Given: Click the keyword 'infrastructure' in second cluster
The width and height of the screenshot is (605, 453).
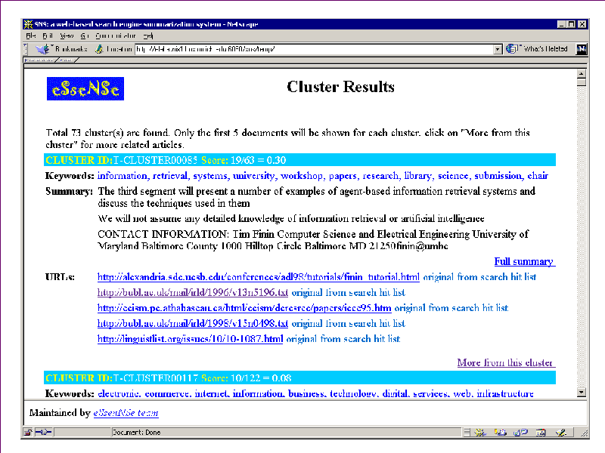Looking at the screenshot, I should point(505,393).
